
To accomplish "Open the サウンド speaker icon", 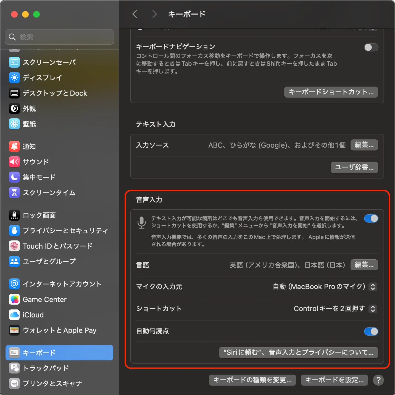I will [x=14, y=162].
